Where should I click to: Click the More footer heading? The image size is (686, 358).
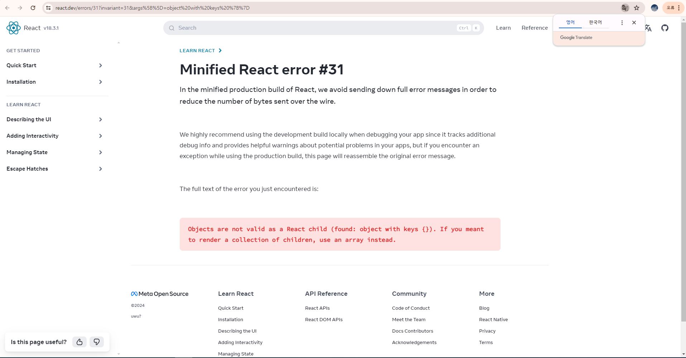click(x=487, y=294)
